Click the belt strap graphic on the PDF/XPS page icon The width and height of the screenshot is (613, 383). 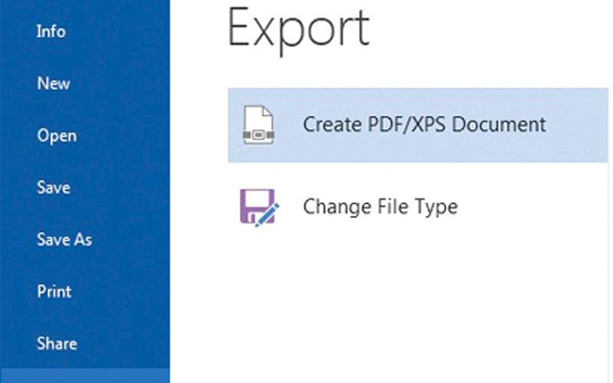click(257, 136)
